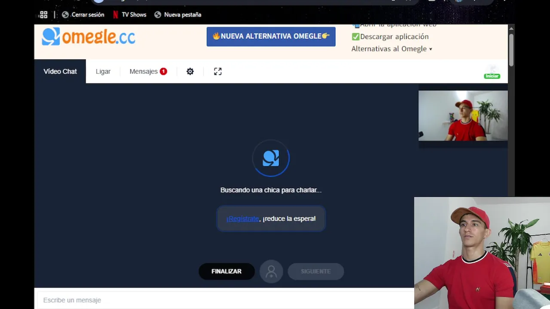Click the page vertical scrollbar thumb
Screen dimensions: 550x309
511,49
